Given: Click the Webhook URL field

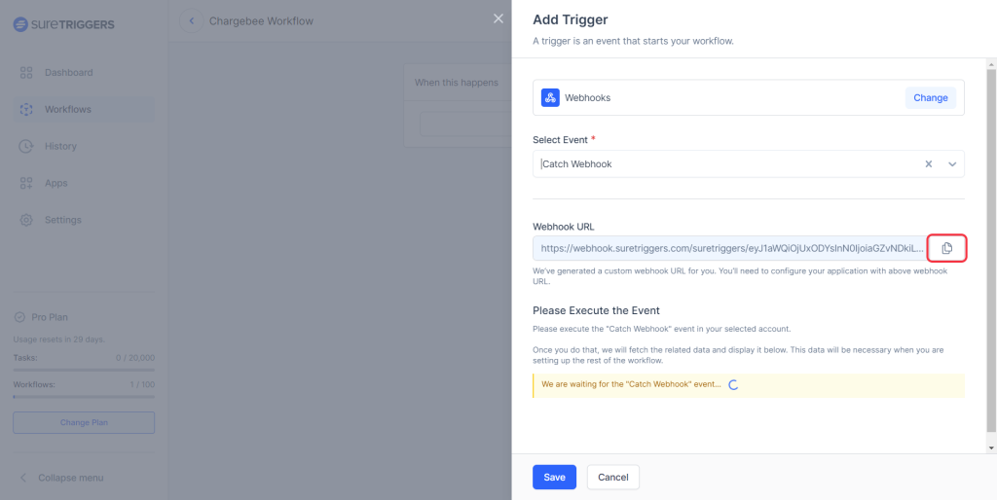Looking at the screenshot, I should click(x=730, y=248).
